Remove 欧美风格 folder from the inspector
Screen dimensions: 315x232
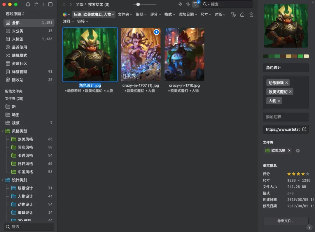pyautogui.click(x=289, y=150)
